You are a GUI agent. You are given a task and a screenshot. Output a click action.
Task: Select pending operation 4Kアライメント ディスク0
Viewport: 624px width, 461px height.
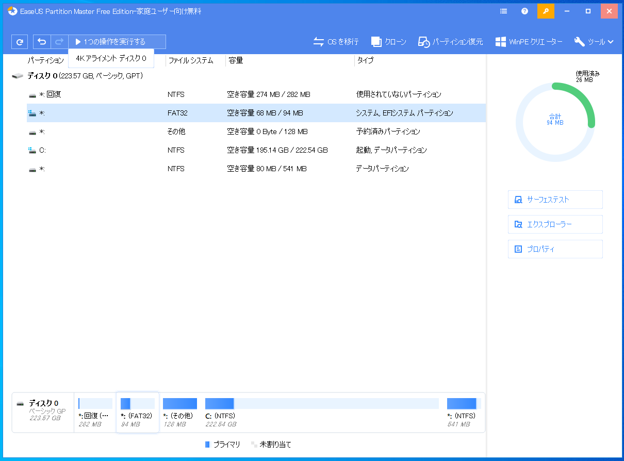111,58
